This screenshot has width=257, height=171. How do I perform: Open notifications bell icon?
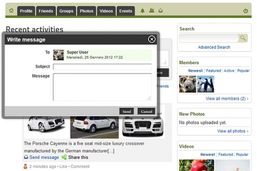coord(143,11)
